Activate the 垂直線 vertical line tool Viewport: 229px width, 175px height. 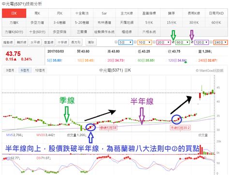[x=49, y=42]
